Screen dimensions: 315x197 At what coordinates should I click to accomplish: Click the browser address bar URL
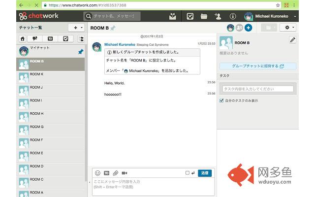[88, 5]
